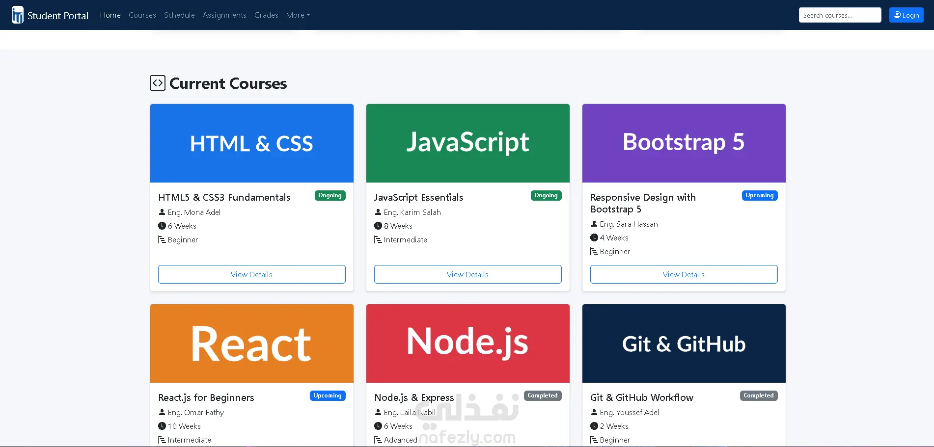View Details for JavaScript Essentials
This screenshot has width=934, height=447.
pos(468,274)
